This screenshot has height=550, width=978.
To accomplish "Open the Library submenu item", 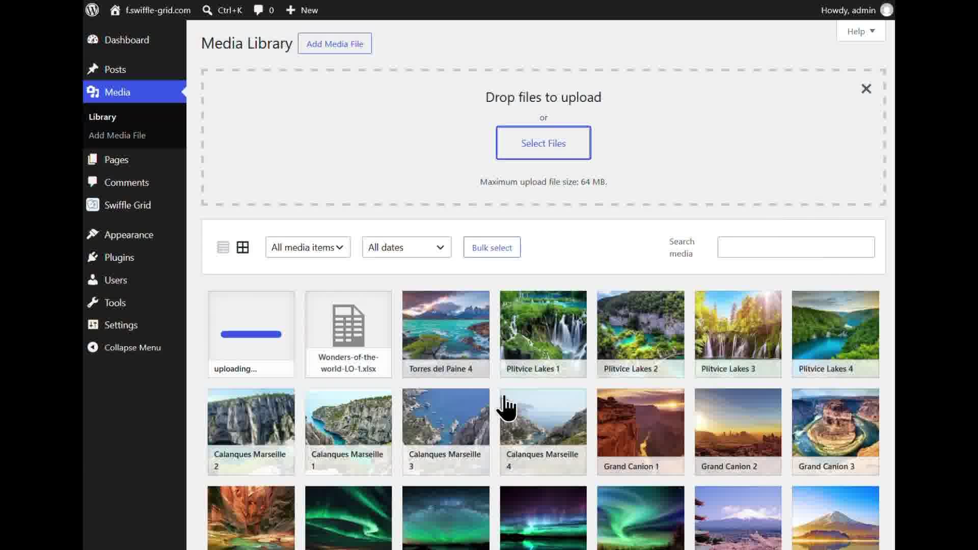I will [x=102, y=117].
